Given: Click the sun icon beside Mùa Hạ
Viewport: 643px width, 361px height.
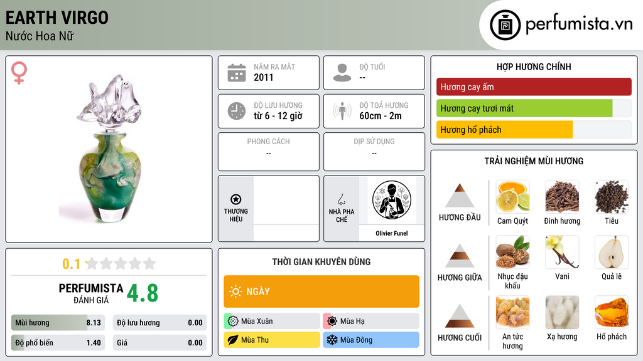Looking at the screenshot, I should point(332,322).
